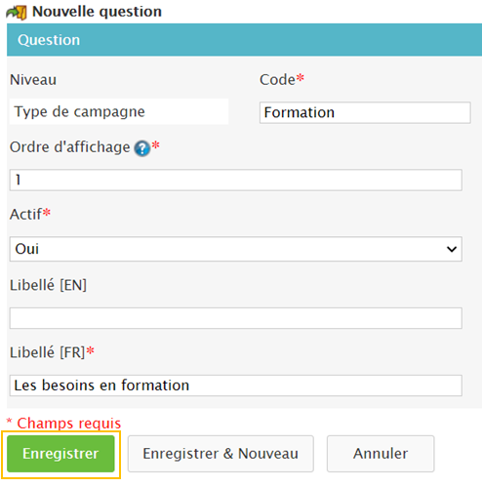
Task: Click the help icon beside Ordre d'affichage
Action: pyautogui.click(x=142, y=148)
